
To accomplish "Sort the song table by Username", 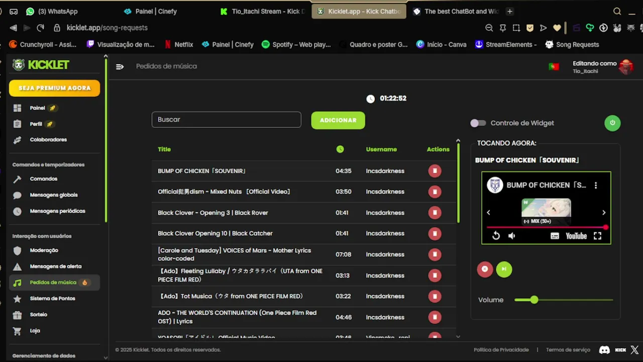I will 381,149.
